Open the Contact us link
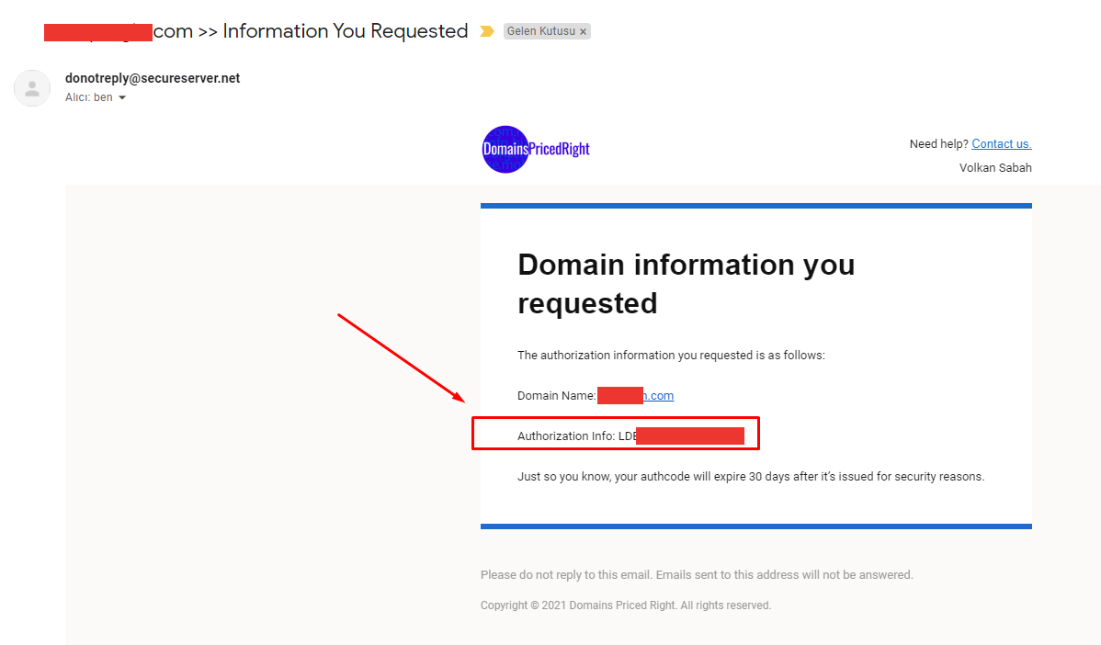This screenshot has width=1101, height=645. pyautogui.click(x=1002, y=144)
